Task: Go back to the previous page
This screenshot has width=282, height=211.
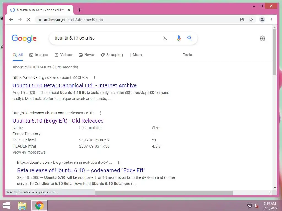Action: tap(11, 20)
